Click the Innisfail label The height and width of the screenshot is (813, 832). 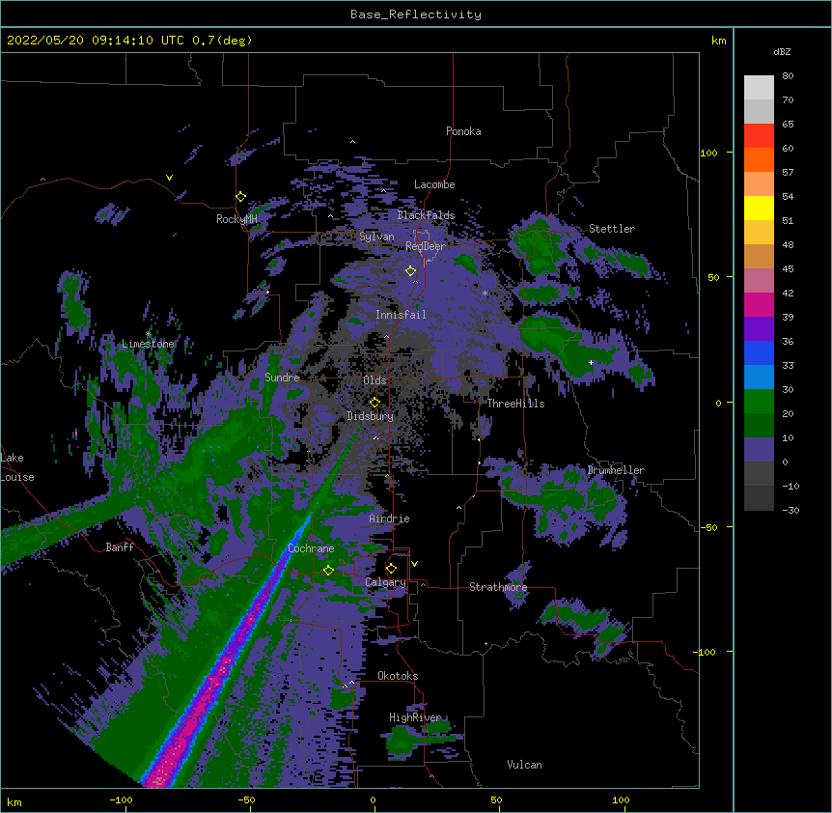coord(401,315)
